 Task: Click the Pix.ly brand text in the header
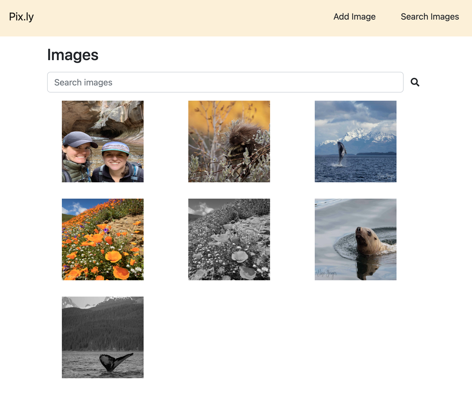(21, 16)
